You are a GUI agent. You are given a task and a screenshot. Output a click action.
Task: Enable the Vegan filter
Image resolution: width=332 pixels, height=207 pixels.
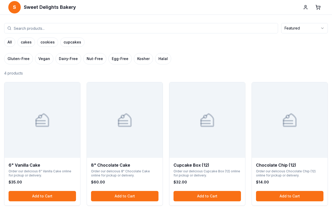pos(44,59)
